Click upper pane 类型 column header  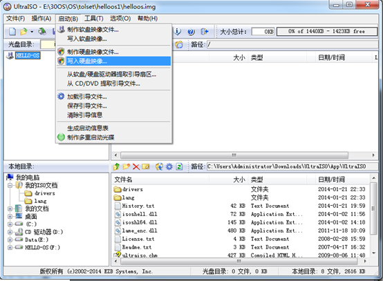277,58
